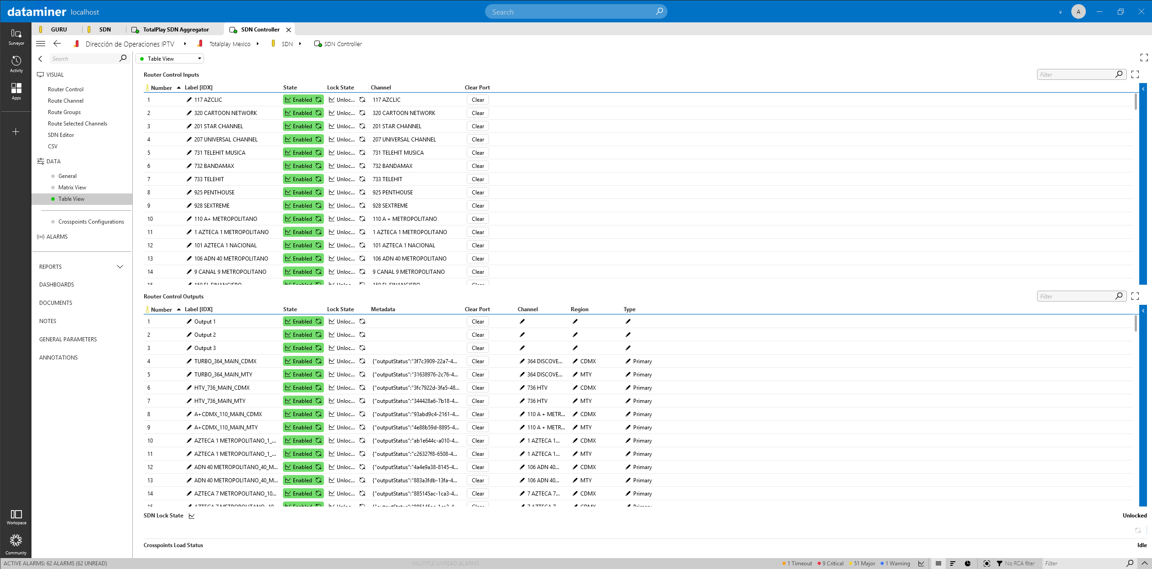Expand the alarm console with the up chevron
1152x569 pixels.
(x=1145, y=564)
